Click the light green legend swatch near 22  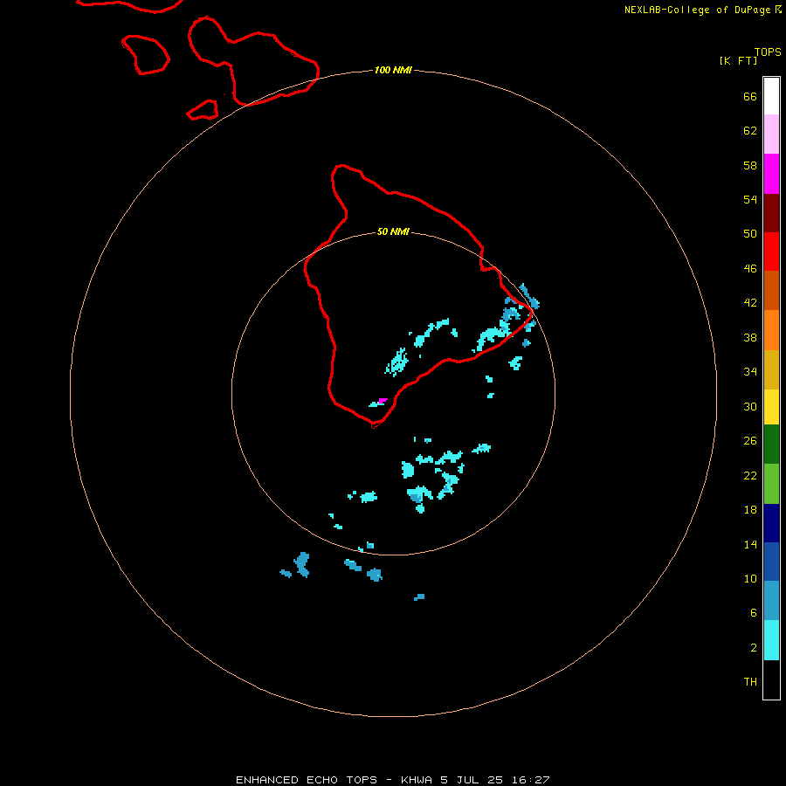pyautogui.click(x=771, y=484)
